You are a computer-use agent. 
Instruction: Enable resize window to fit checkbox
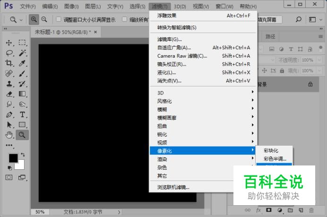[59, 19]
